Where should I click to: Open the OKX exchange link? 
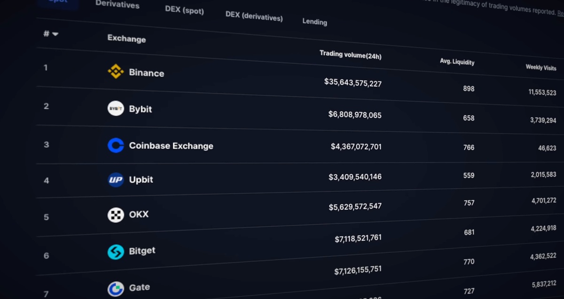pyautogui.click(x=139, y=214)
